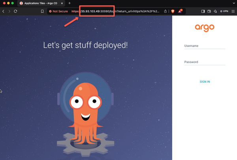This screenshot has width=237, height=160.
Task: Toggle the browser sidebar panel
Action: 203,11
